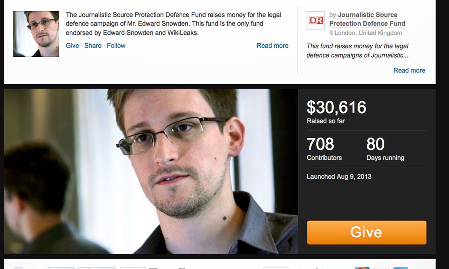Expand organizer blurb via Read more
449x269 pixels.
tap(409, 70)
